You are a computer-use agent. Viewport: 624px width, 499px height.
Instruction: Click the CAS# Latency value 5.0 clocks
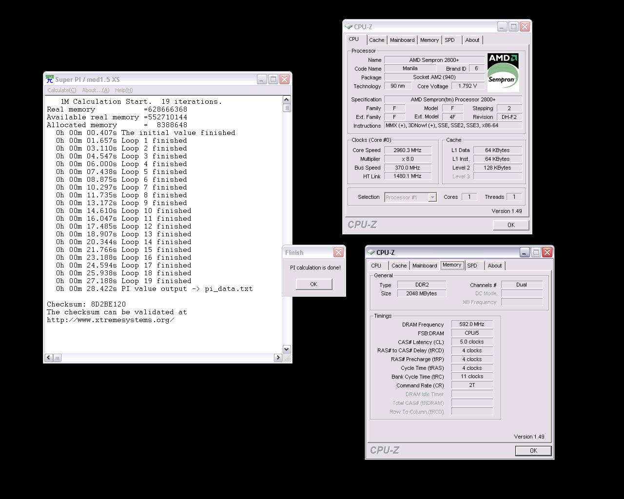click(472, 342)
